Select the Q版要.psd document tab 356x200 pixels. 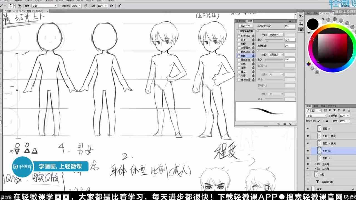click(x=26, y=11)
